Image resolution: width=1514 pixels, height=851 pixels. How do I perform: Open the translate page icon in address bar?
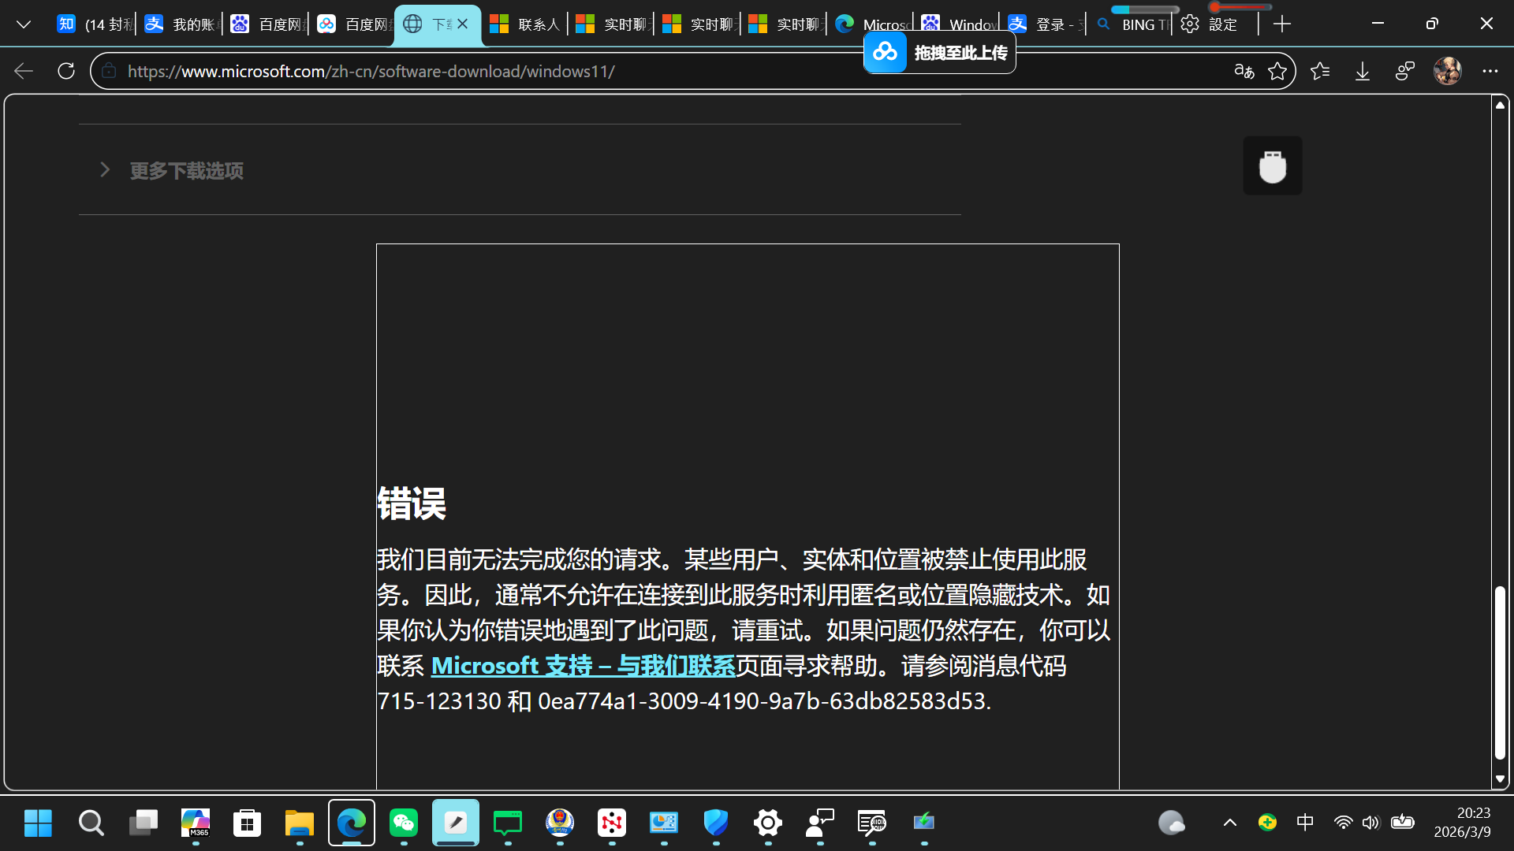(x=1244, y=71)
